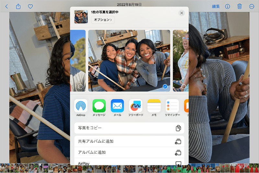Choose the Reminders app icon

point(172,106)
